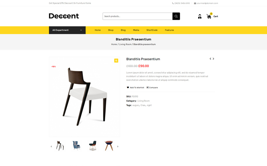Select the blue armchair thumbnail
This screenshot has height=166, width=267.
coord(76,146)
